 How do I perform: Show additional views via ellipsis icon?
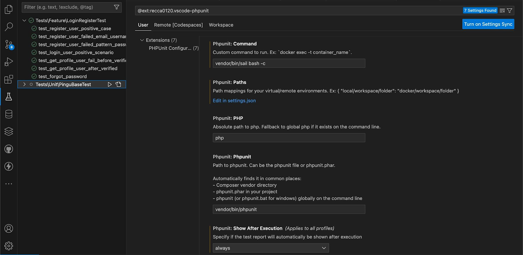tap(9, 184)
